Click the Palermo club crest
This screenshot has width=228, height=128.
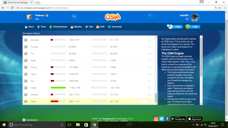(x=29, y=17)
